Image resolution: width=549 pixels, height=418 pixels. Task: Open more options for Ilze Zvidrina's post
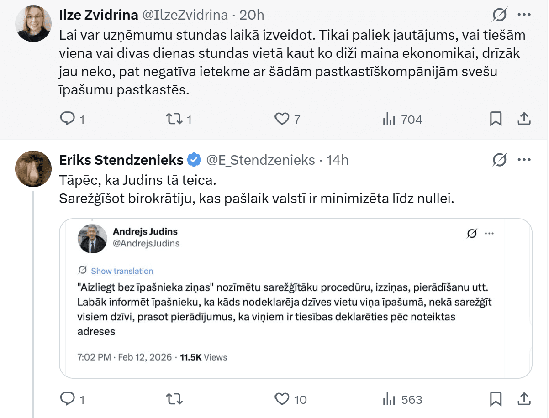coord(524,15)
